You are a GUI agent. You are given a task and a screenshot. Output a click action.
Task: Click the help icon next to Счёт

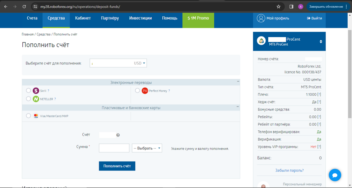[118, 135]
